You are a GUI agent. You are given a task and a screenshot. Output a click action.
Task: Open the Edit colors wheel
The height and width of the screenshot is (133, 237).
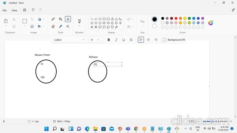coord(211,23)
